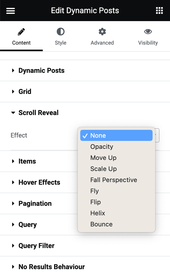
Task: Expand the Query Filter section
Action: pos(36,246)
